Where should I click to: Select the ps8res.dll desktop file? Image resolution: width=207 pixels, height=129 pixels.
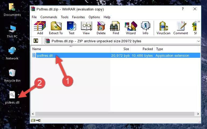tap(12, 98)
